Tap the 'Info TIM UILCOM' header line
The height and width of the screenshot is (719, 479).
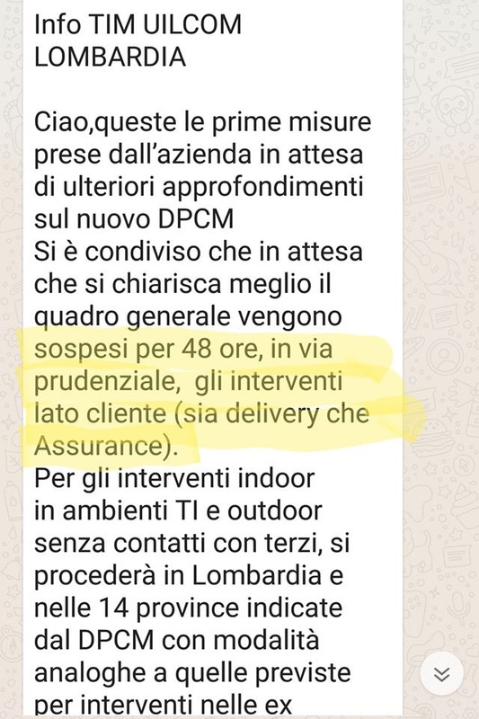point(138,25)
